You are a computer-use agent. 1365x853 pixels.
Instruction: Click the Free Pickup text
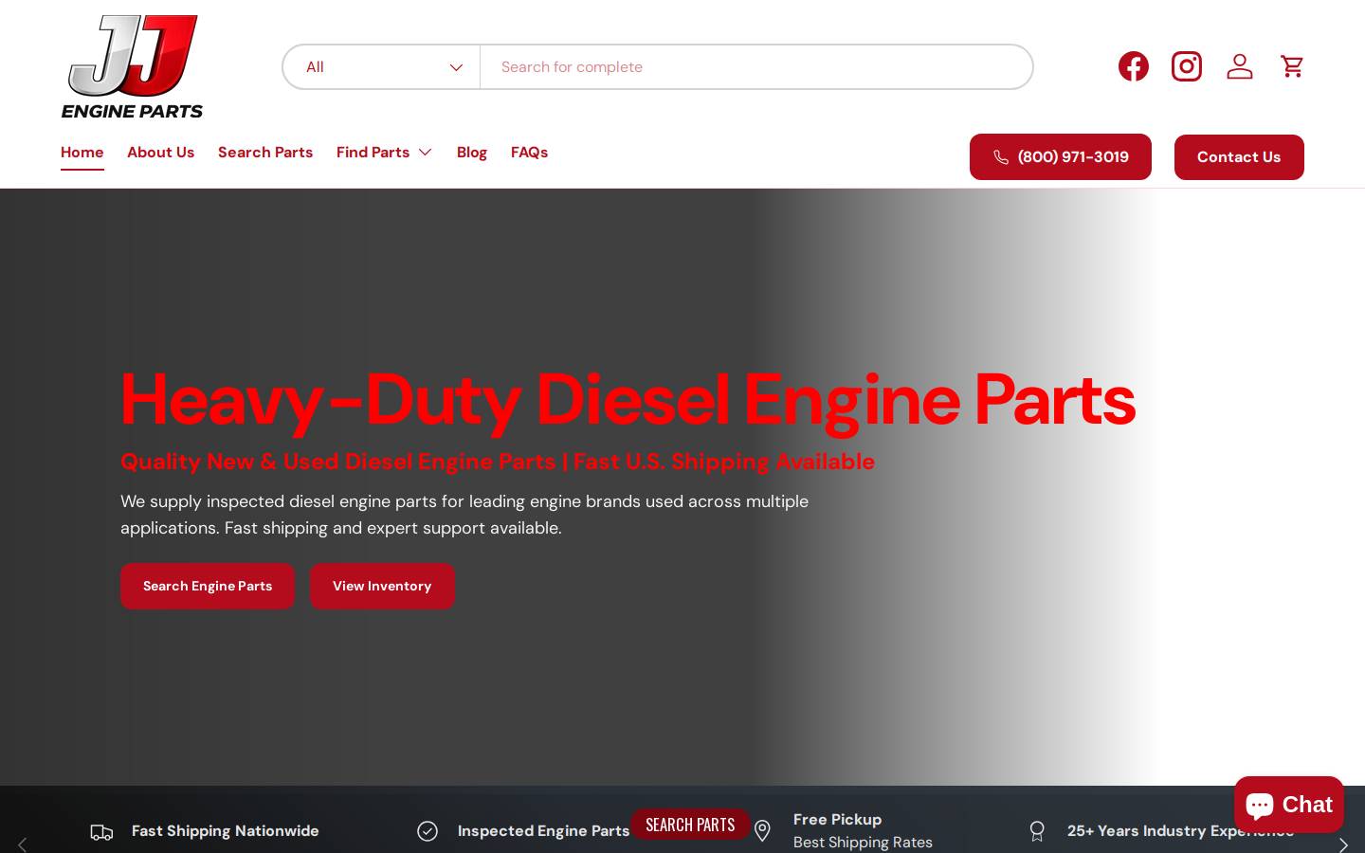(837, 820)
